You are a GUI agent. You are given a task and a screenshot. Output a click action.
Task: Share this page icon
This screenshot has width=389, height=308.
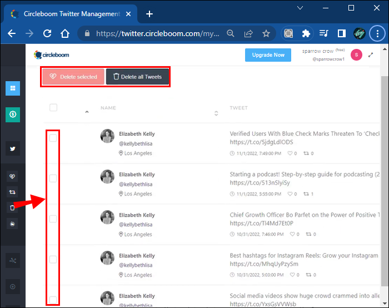[x=248, y=33]
